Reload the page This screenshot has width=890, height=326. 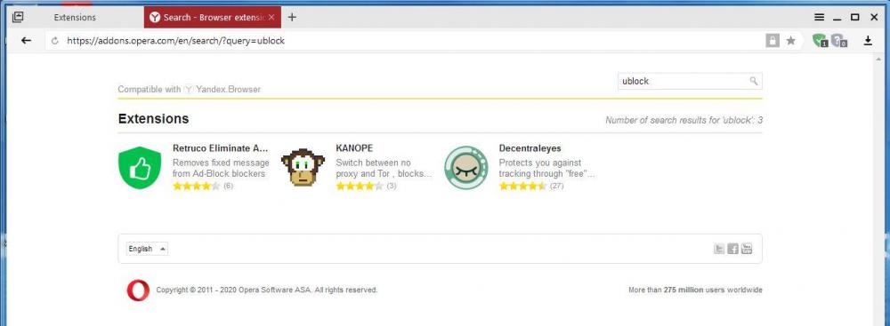(x=55, y=41)
